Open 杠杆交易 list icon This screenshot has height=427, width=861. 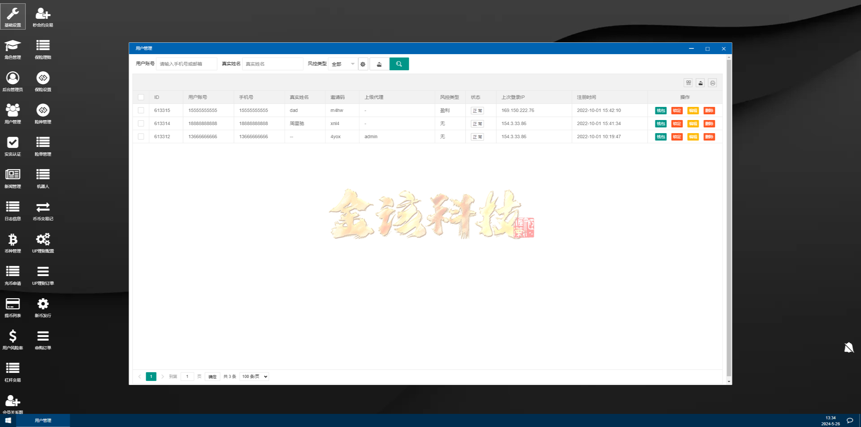[13, 372]
